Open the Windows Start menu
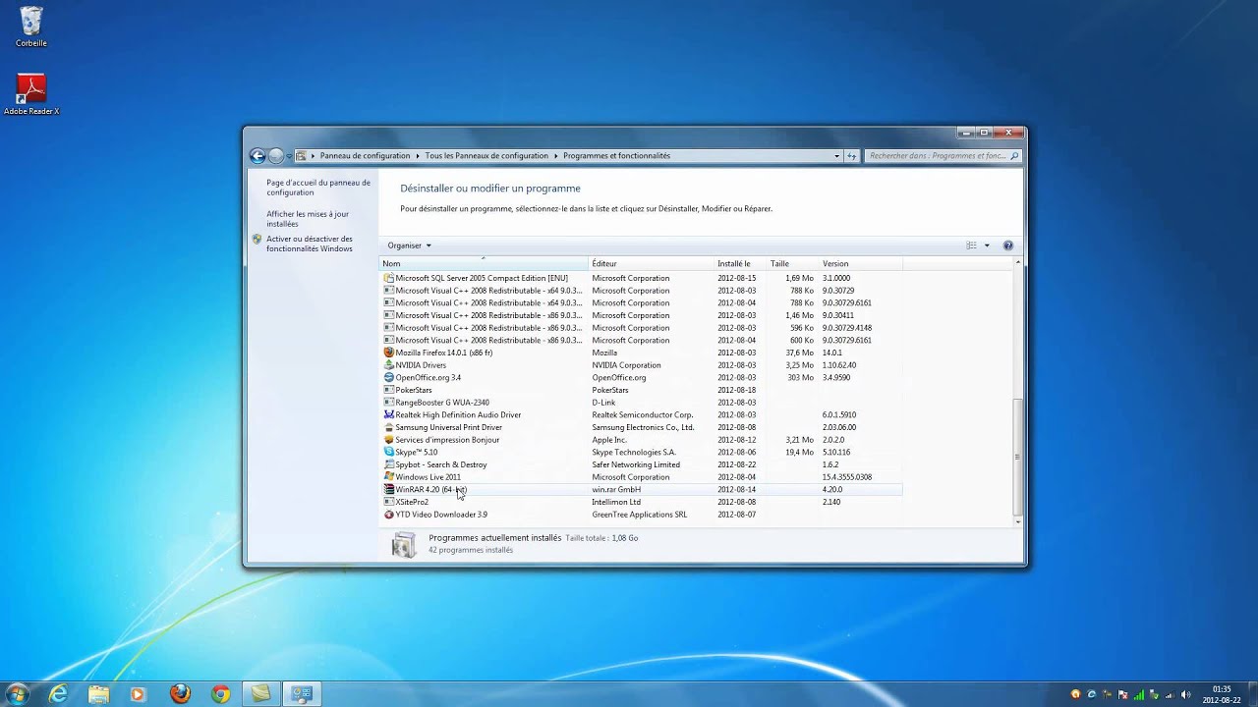 click(17, 694)
